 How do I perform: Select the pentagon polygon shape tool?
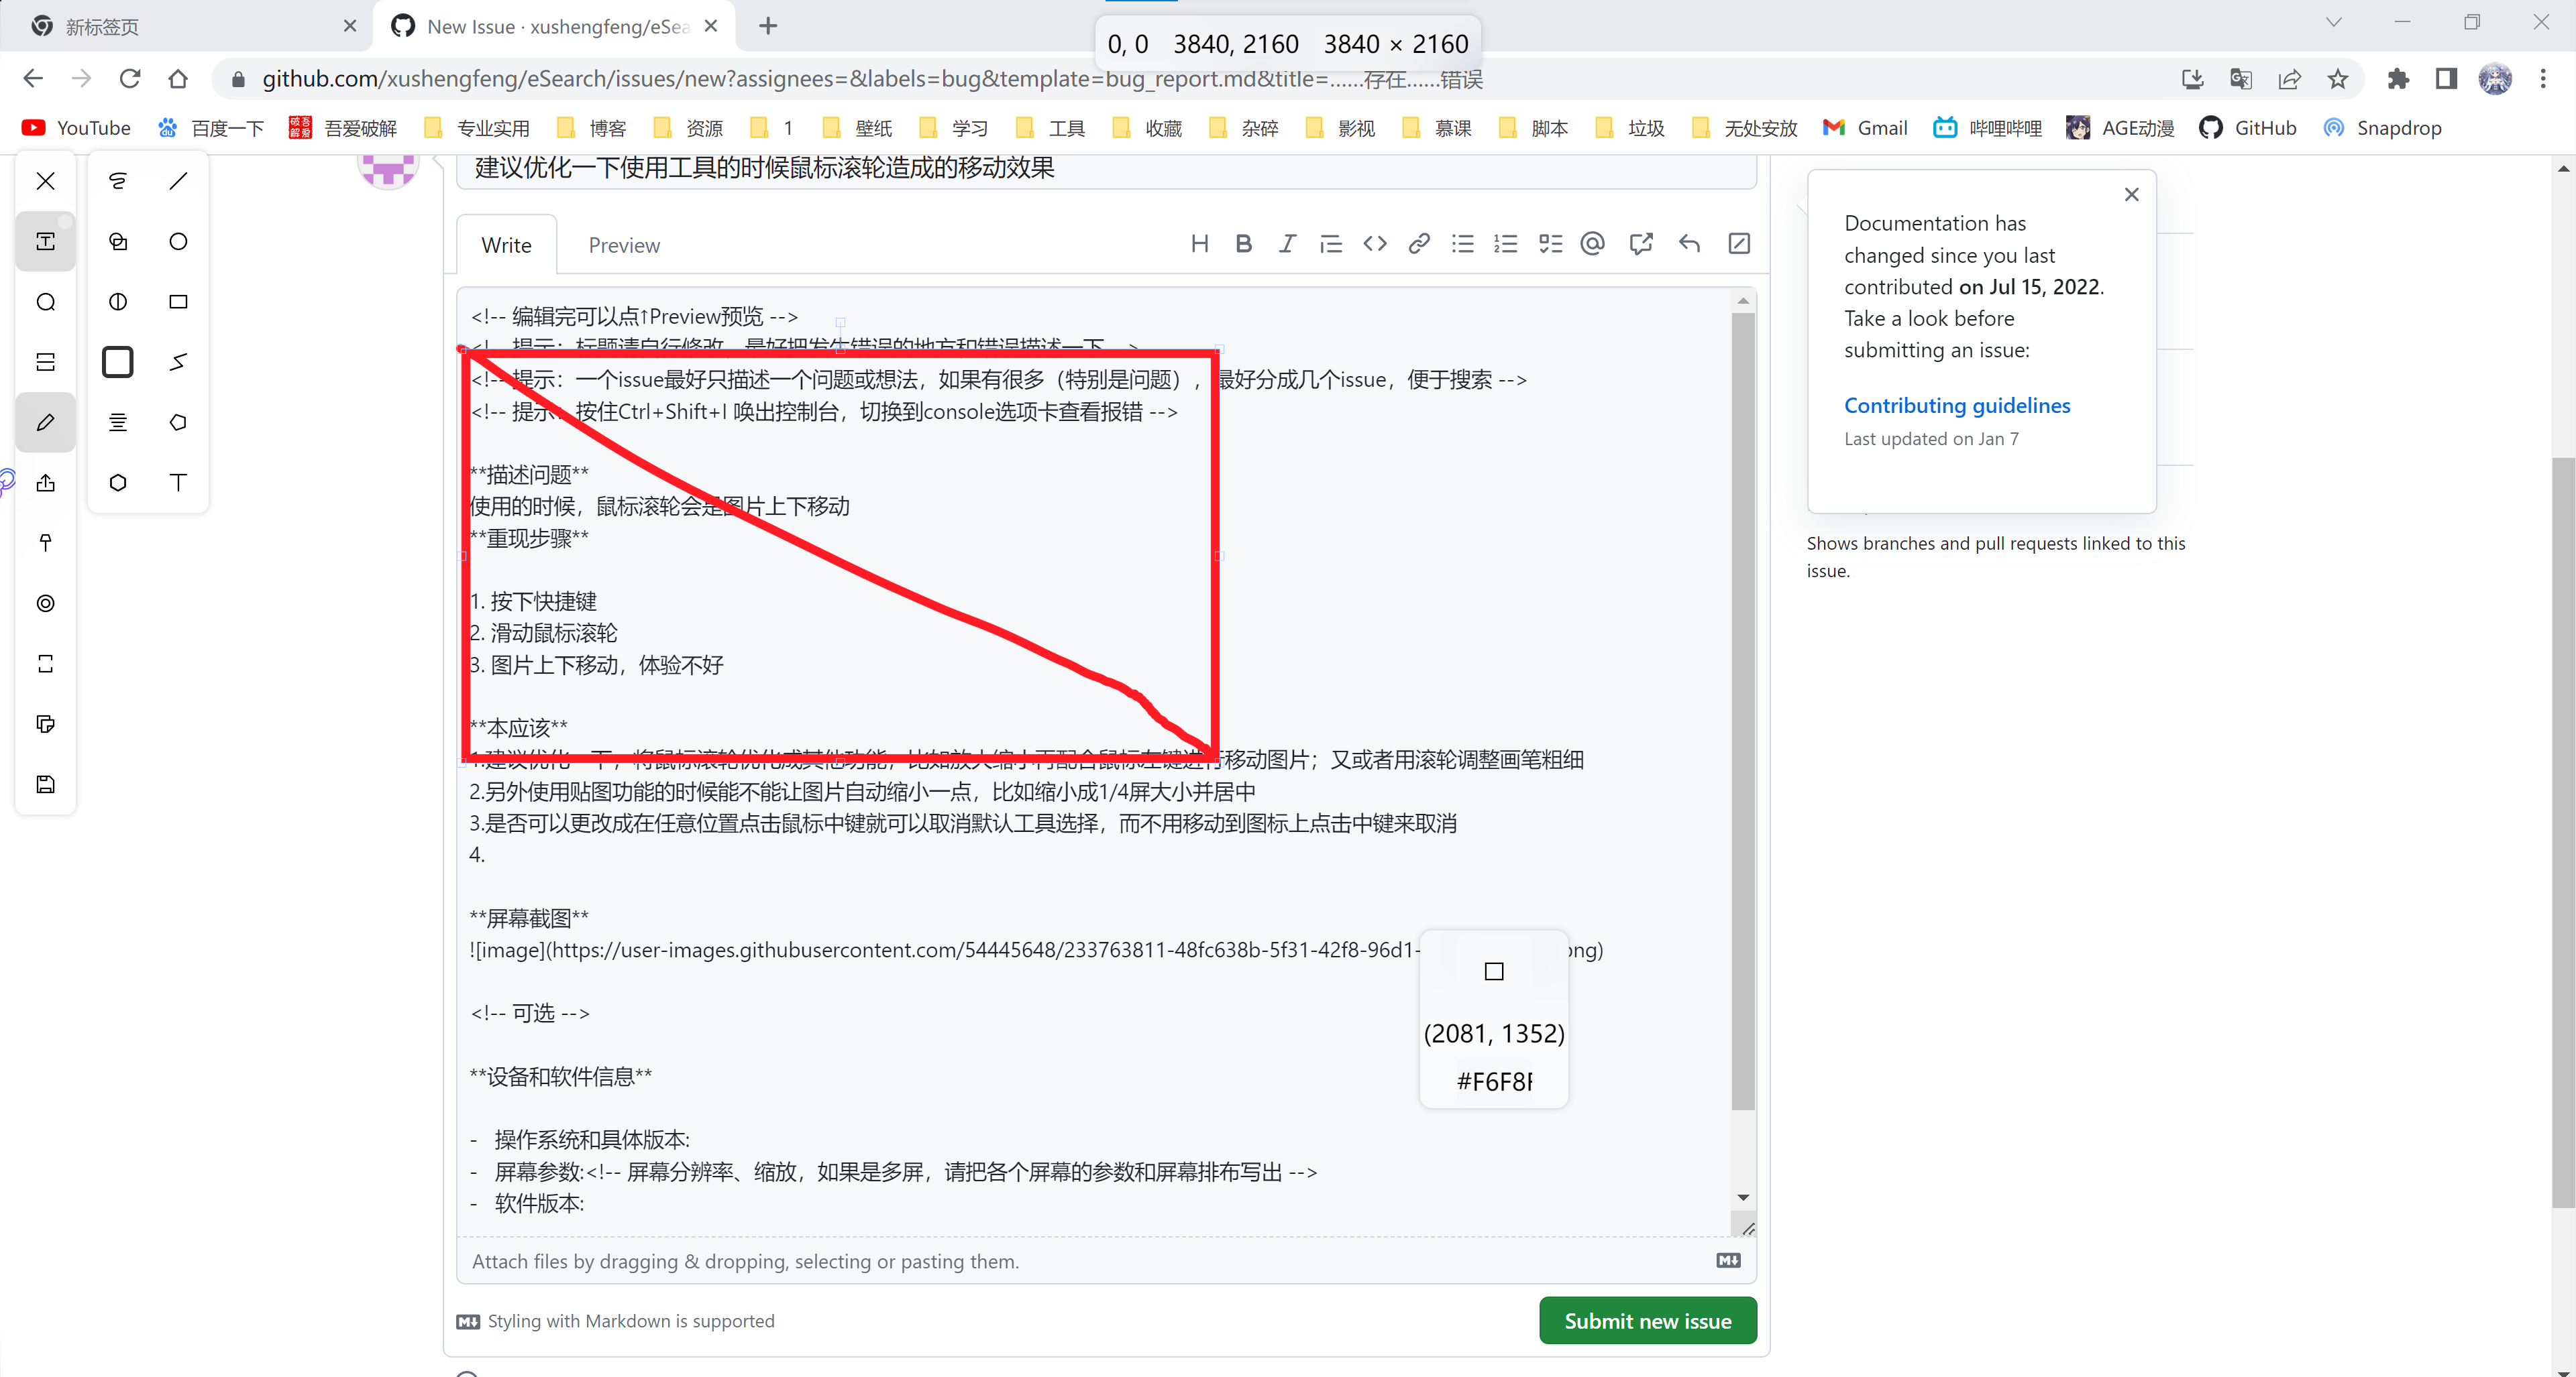178,423
